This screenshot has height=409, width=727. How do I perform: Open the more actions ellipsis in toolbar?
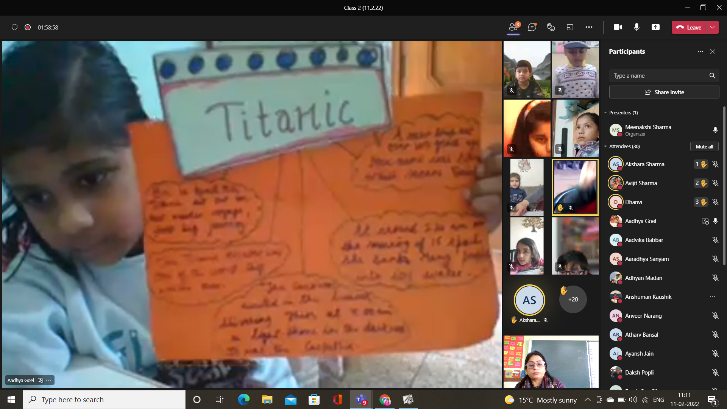pyautogui.click(x=589, y=27)
